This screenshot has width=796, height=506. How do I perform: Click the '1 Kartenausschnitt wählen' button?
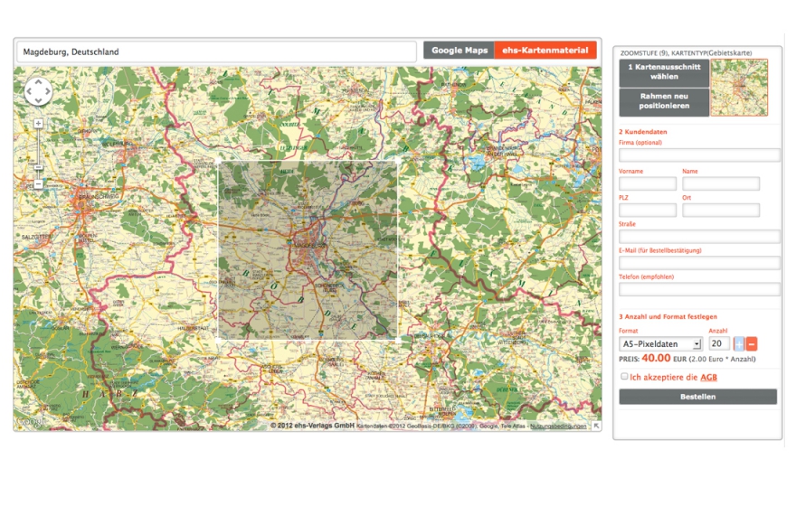[664, 72]
